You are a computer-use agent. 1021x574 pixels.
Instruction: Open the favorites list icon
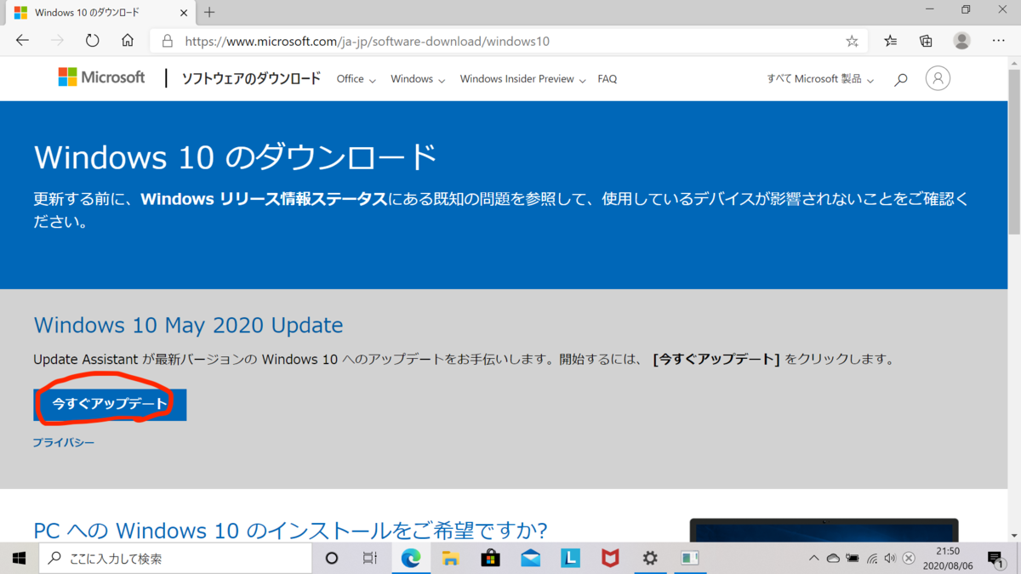point(890,41)
